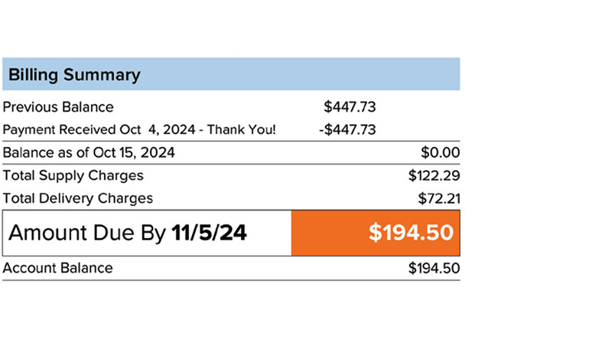This screenshot has width=589, height=337.
Task: Select the Total Delivery Charges label
Action: click(78, 198)
